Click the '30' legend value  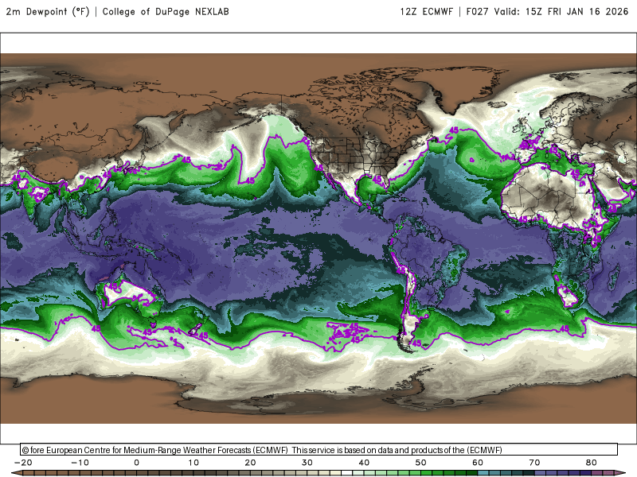(307, 463)
